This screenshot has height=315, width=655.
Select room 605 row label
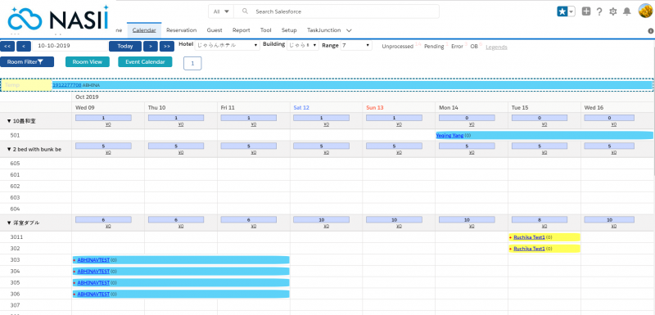click(x=15, y=163)
